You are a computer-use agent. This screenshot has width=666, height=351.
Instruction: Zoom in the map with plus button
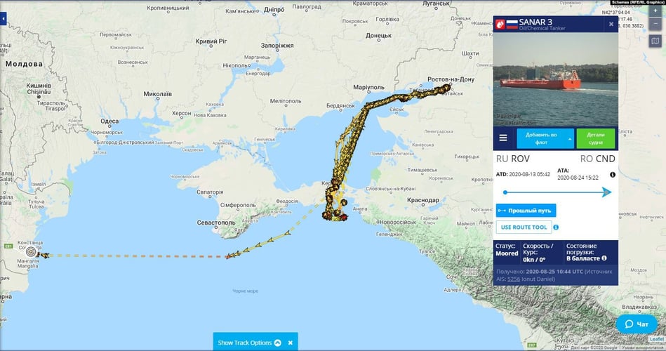pyautogui.click(x=655, y=12)
